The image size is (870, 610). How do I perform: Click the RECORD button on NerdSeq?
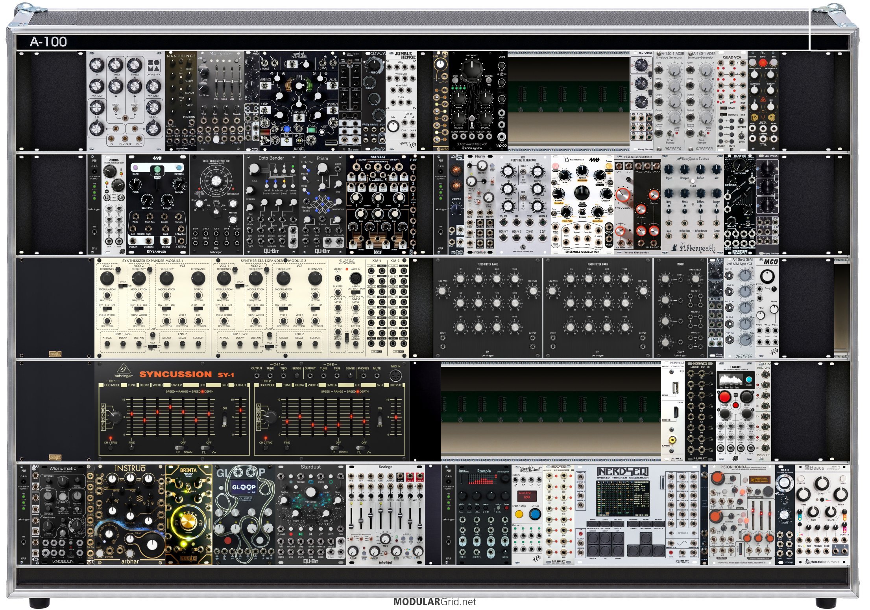pyautogui.click(x=634, y=524)
